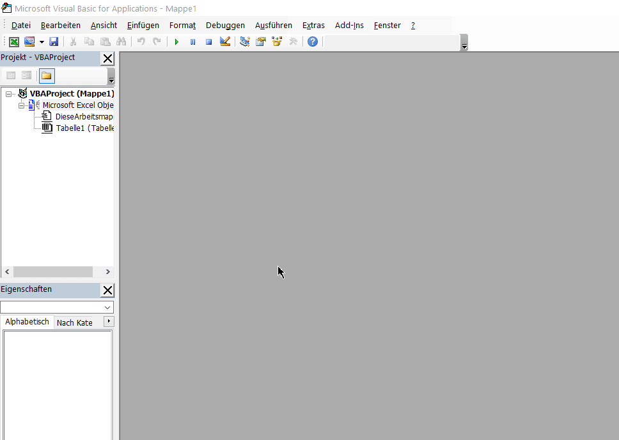Open the Project Explorer toolbar icon

tap(245, 42)
